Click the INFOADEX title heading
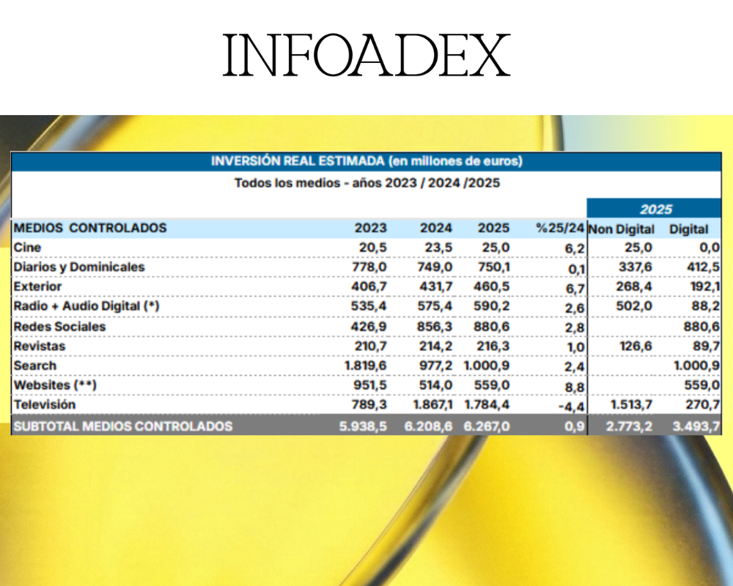The width and height of the screenshot is (733, 586). 366,55
